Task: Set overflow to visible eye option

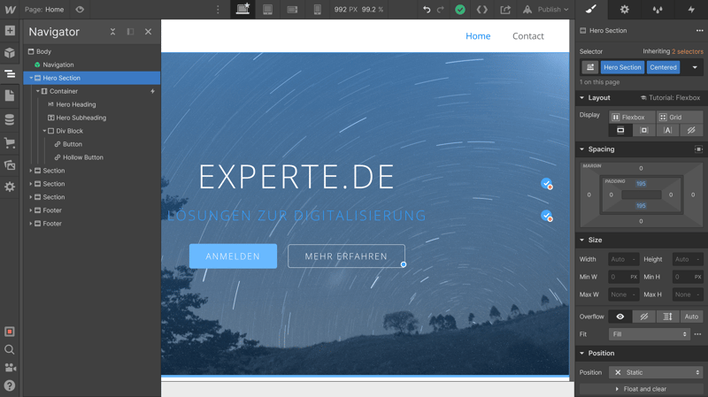Action: coord(620,317)
